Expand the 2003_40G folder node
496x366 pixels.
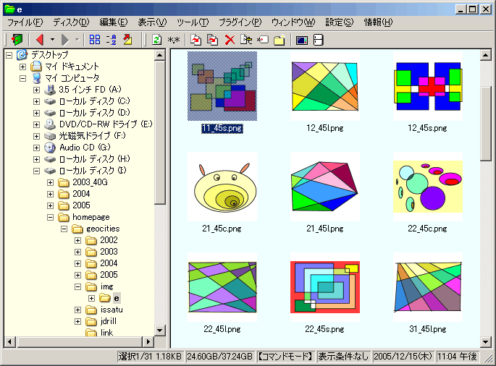[51, 182]
